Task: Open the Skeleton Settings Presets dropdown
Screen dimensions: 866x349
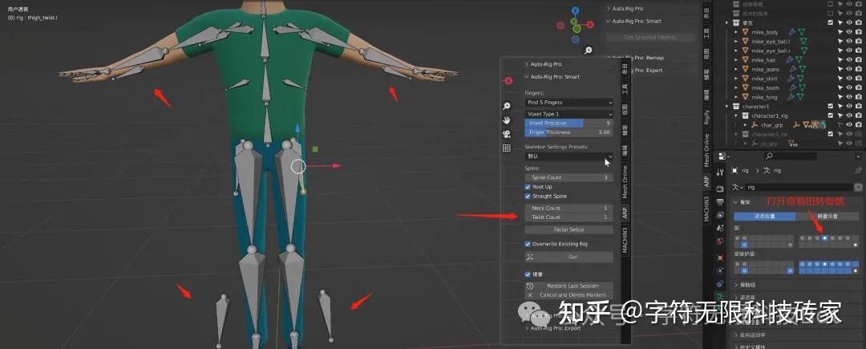Action: click(569, 156)
